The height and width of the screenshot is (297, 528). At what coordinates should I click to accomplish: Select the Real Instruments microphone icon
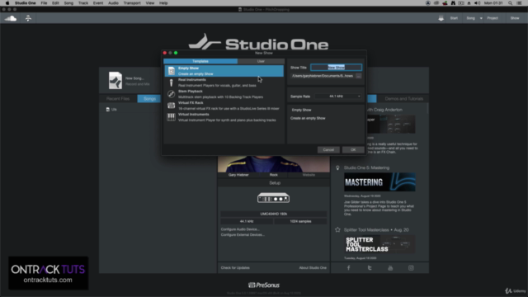click(171, 82)
